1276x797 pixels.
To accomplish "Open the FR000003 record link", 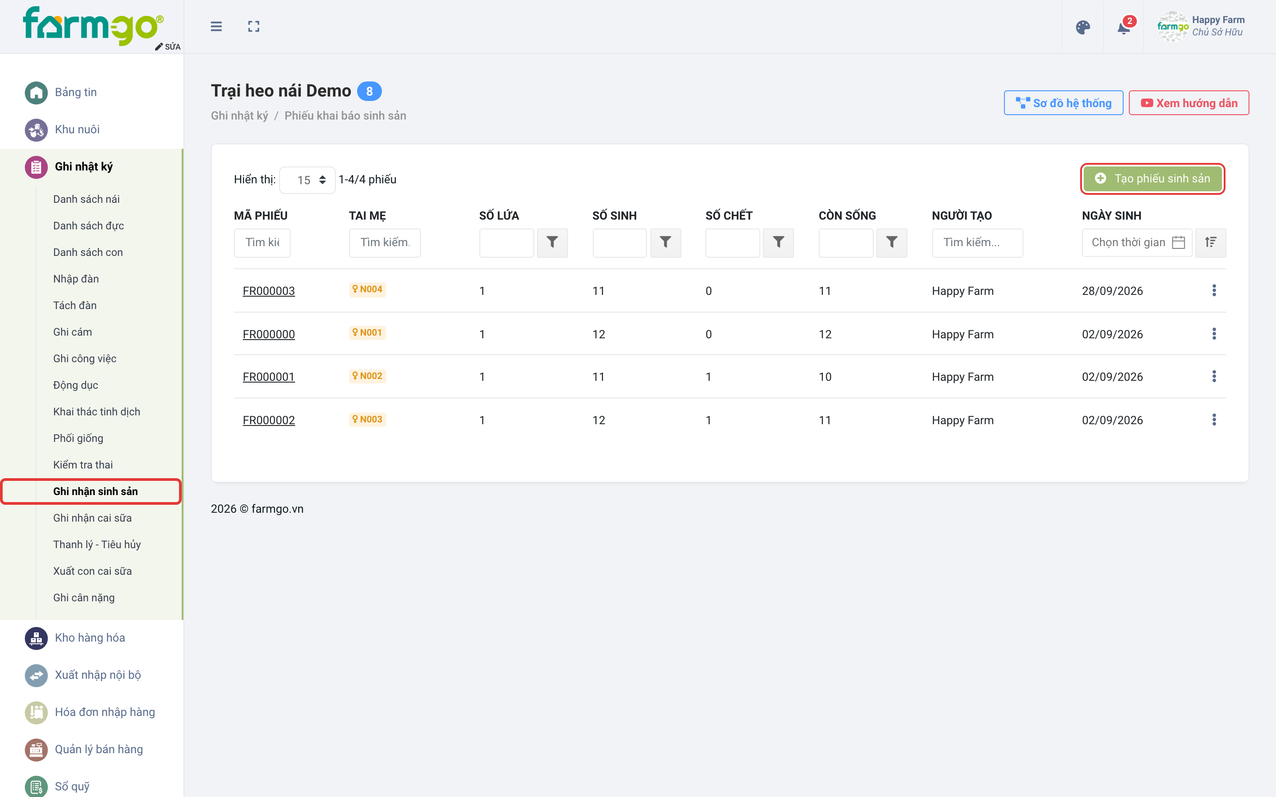I will tap(268, 291).
